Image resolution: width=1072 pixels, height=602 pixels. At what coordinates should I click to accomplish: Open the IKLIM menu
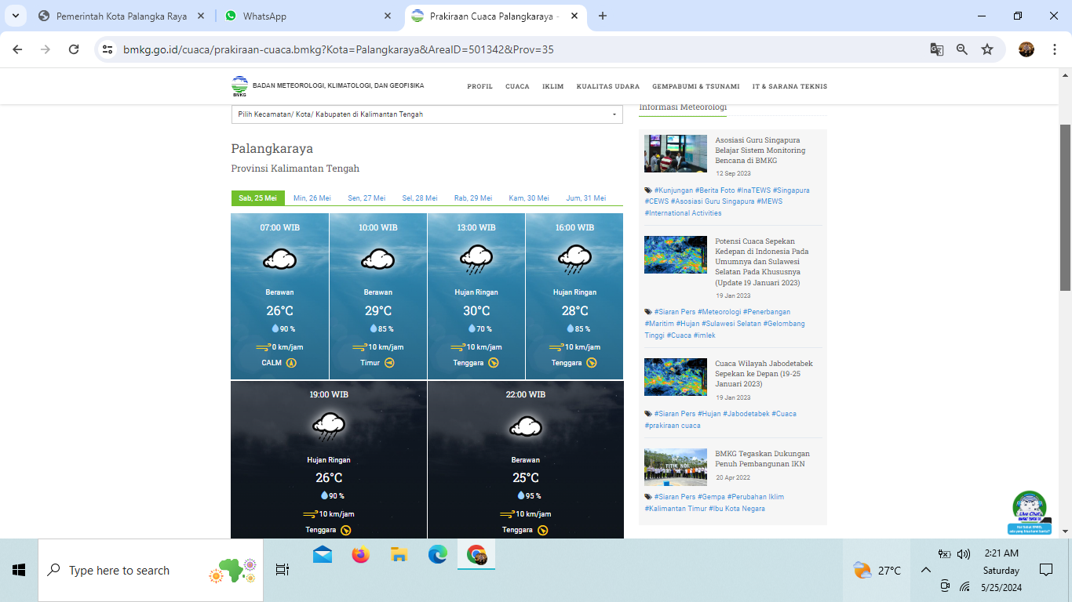(x=553, y=86)
